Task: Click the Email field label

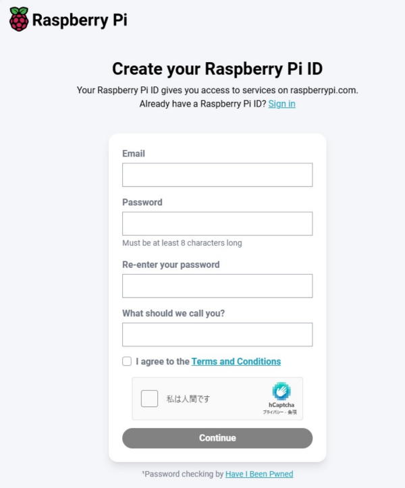Action: click(134, 153)
